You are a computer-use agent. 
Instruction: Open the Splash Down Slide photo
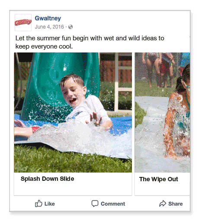(73, 112)
